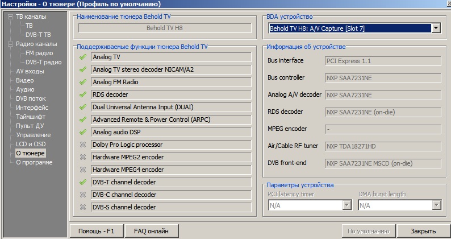Click the checkmark icon next to RDS decoder
The image size is (451, 239).
click(83, 94)
